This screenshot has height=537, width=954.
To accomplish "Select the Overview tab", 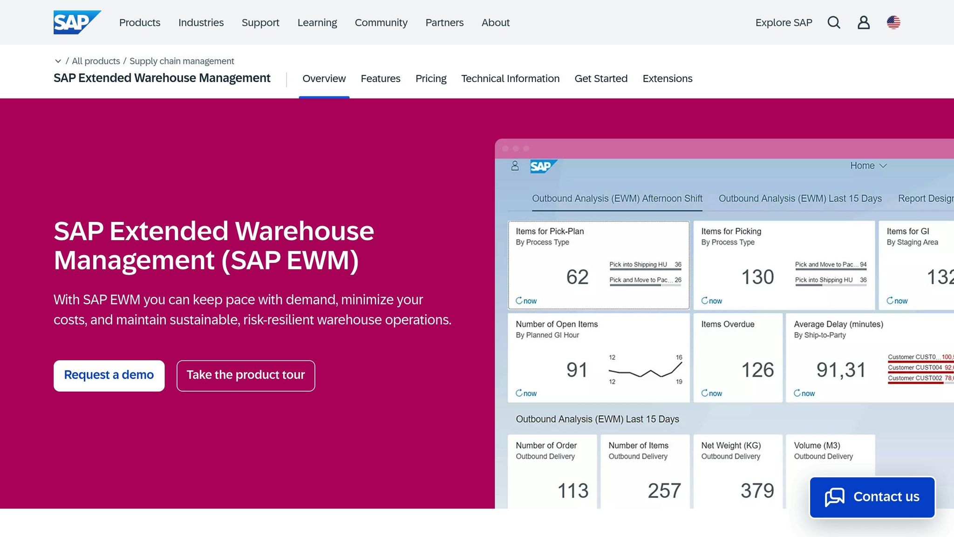I will coord(324,78).
